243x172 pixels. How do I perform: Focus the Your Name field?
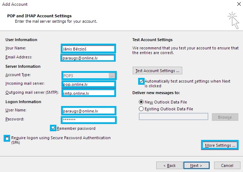[88, 49]
